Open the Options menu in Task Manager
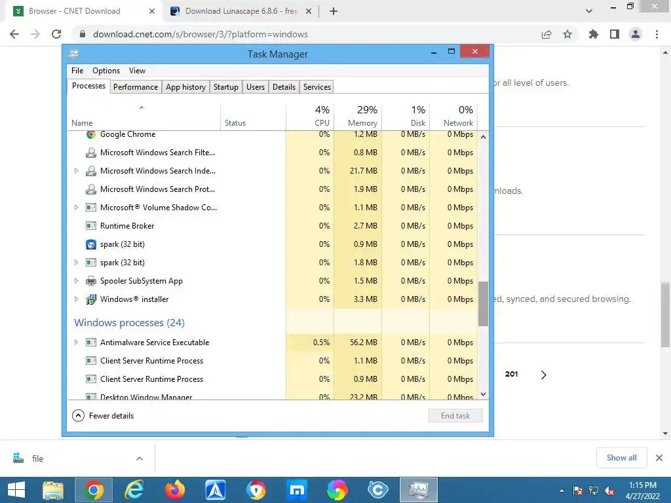 pyautogui.click(x=106, y=71)
